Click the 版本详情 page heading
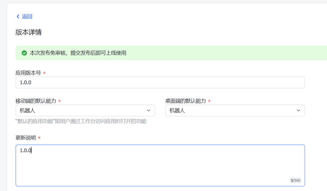Viewport: 327px width, 191px height. [x=28, y=32]
